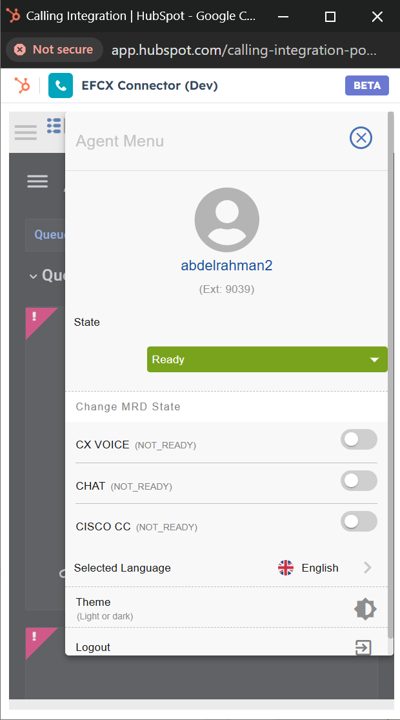
Task: Click the Not secure warning icon
Action: [20, 50]
